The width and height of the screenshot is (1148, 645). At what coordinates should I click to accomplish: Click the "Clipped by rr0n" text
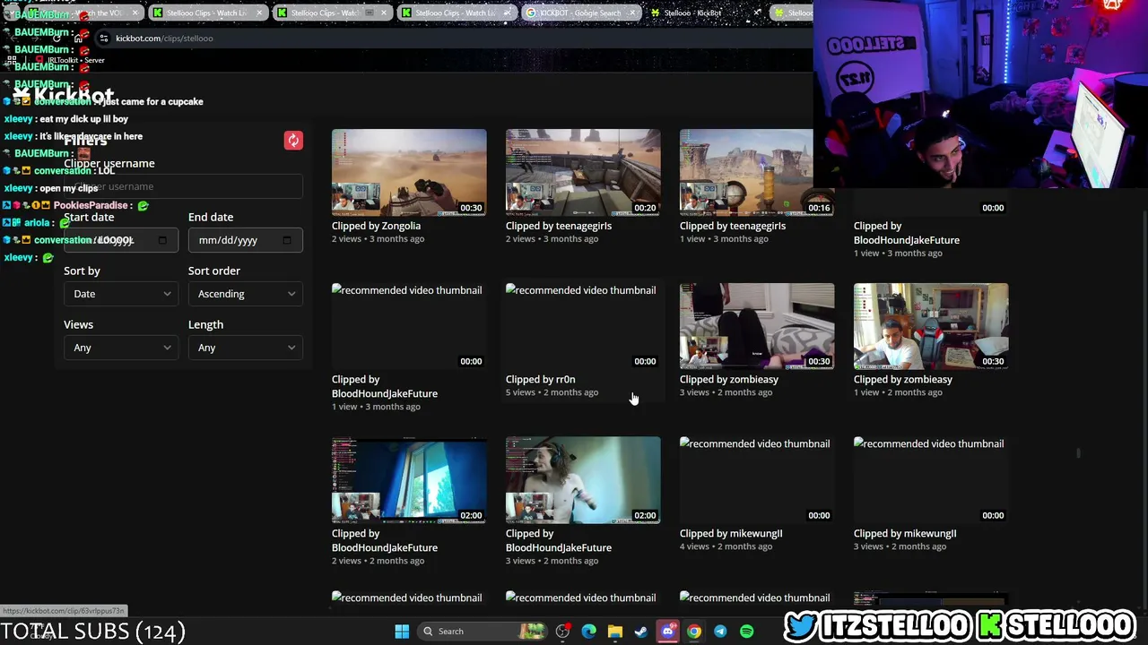click(x=540, y=380)
